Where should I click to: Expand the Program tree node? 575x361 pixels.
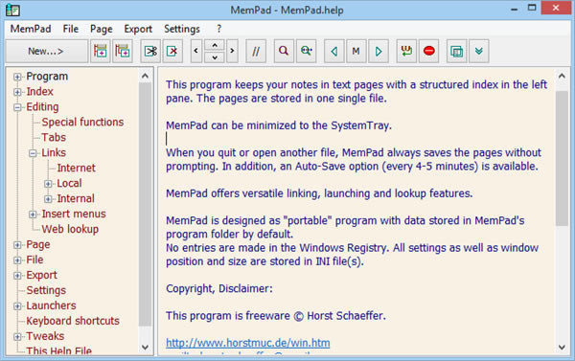tap(17, 77)
